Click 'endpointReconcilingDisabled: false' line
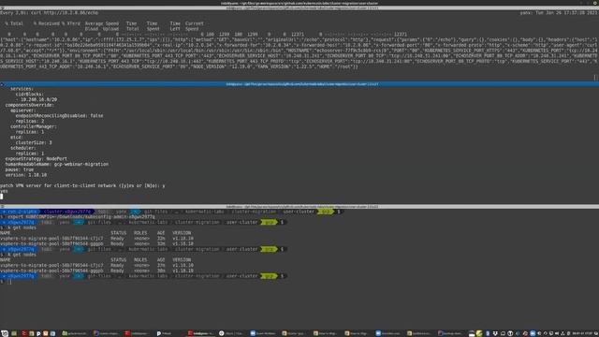Viewport: 599px width, 337px height. coord(59,115)
